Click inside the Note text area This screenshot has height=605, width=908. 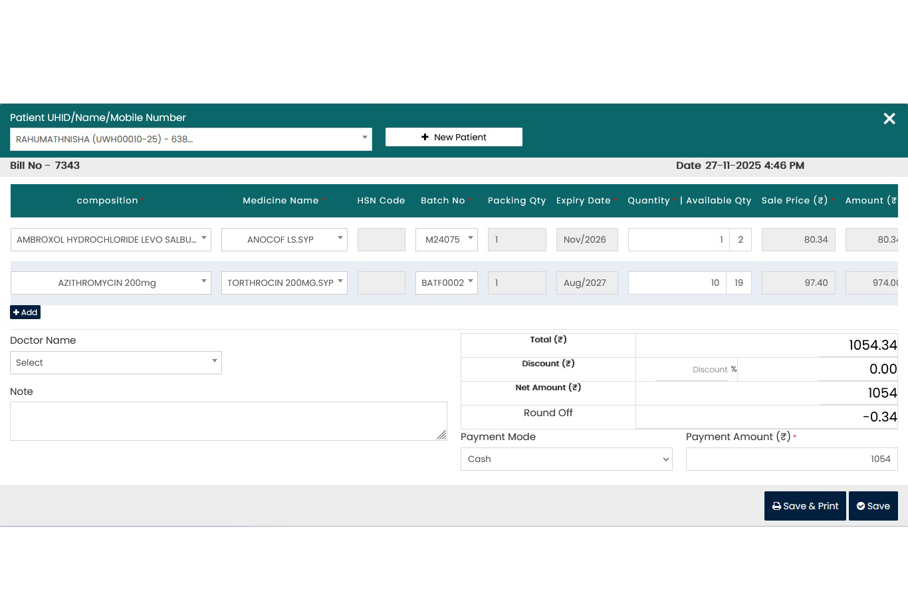click(228, 421)
